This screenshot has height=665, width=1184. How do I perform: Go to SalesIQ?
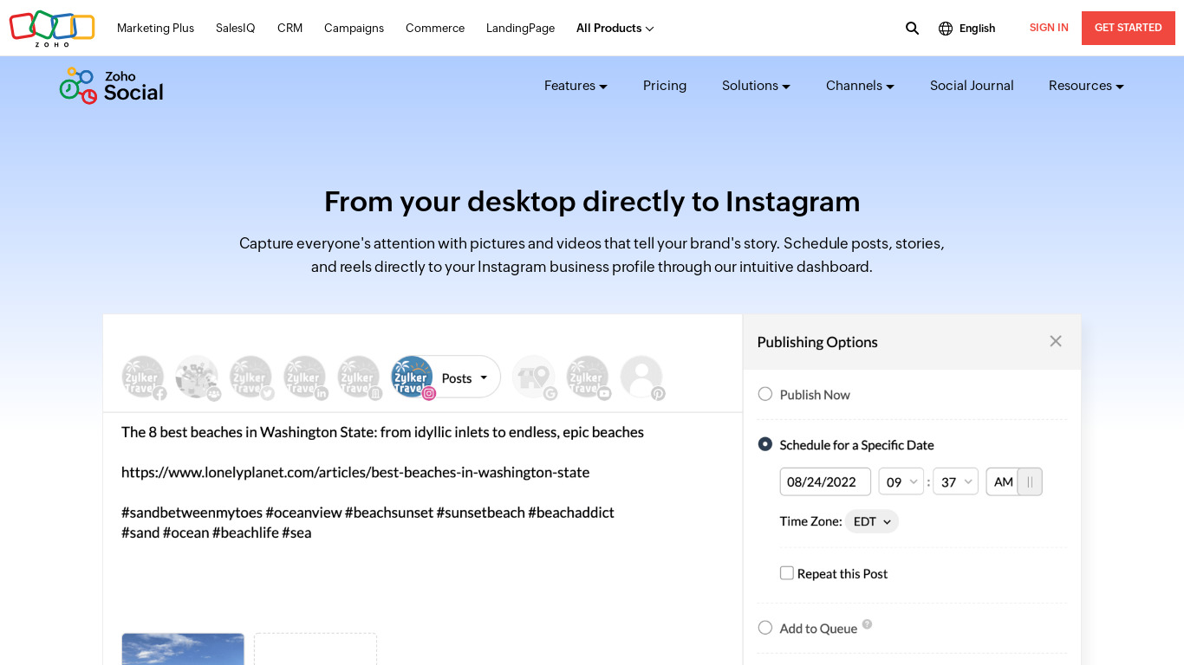pos(236,29)
